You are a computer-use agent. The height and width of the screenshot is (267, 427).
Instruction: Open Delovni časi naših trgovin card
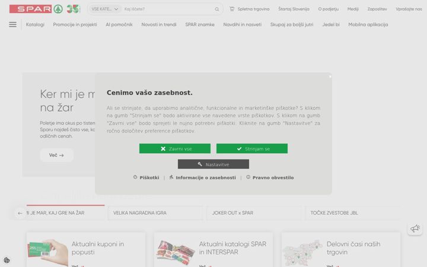coord(341,250)
